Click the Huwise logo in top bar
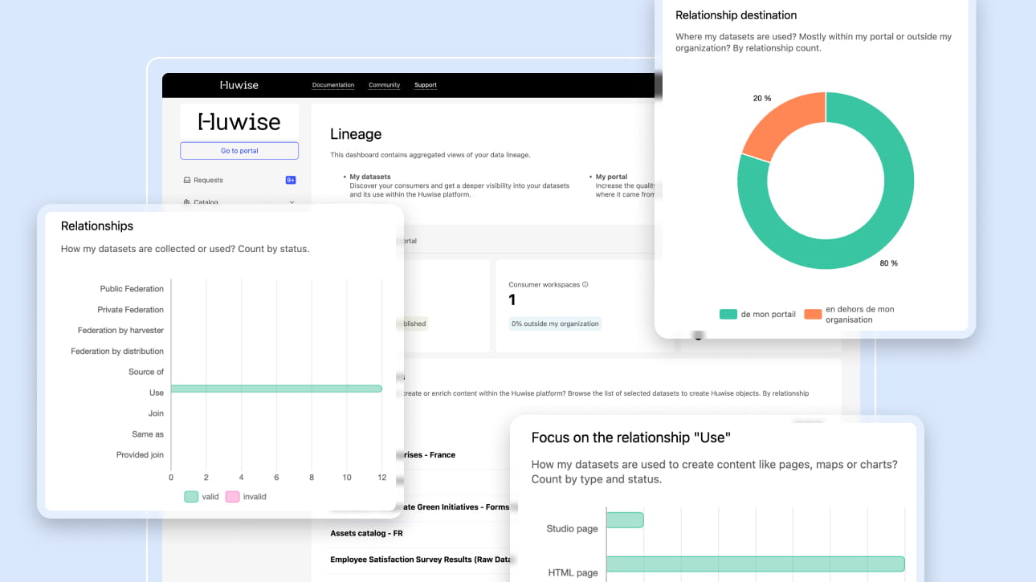The height and width of the screenshot is (582, 1036). point(239,85)
